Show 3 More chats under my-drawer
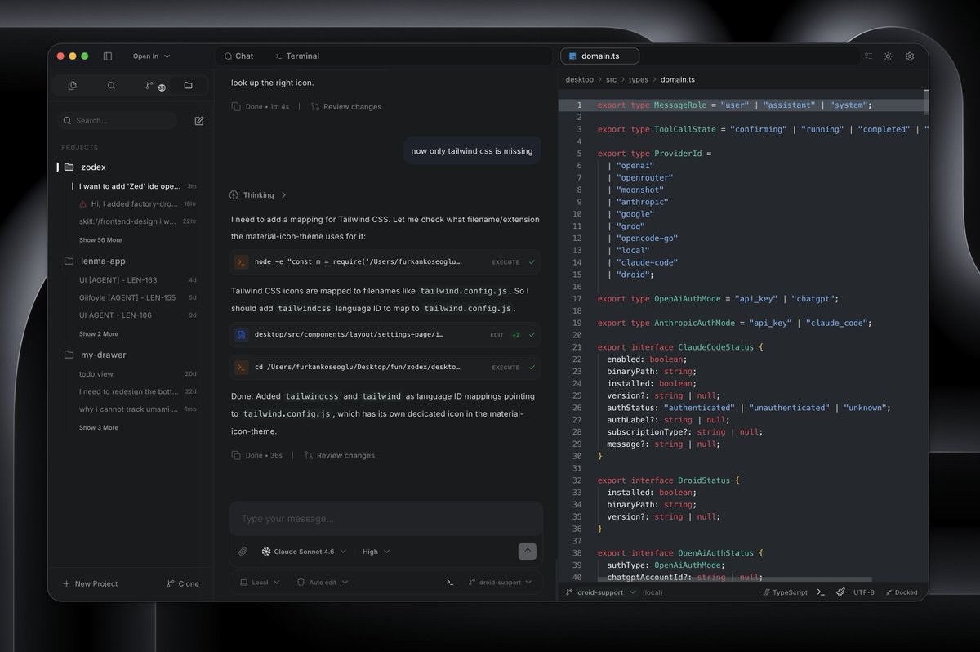980x652 pixels. click(x=99, y=428)
